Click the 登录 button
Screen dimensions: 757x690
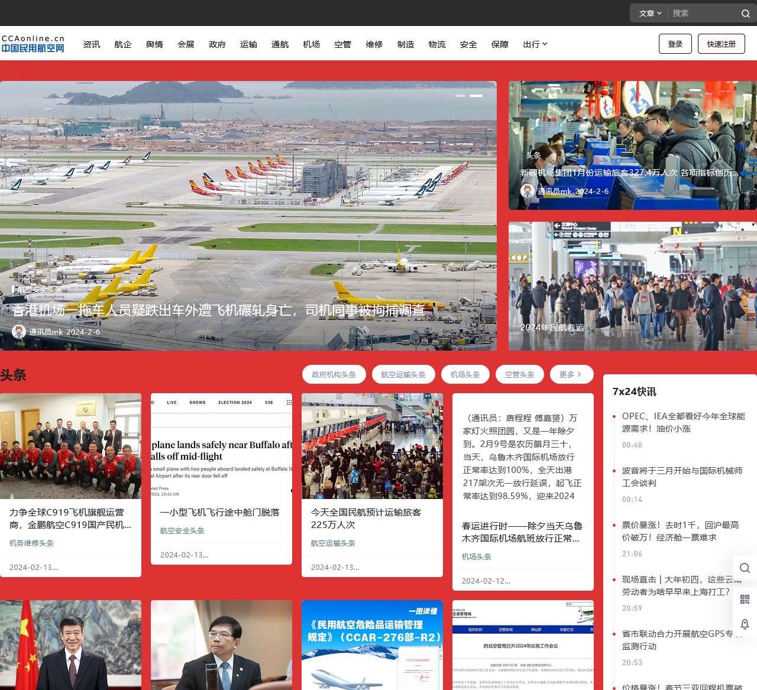pos(675,44)
